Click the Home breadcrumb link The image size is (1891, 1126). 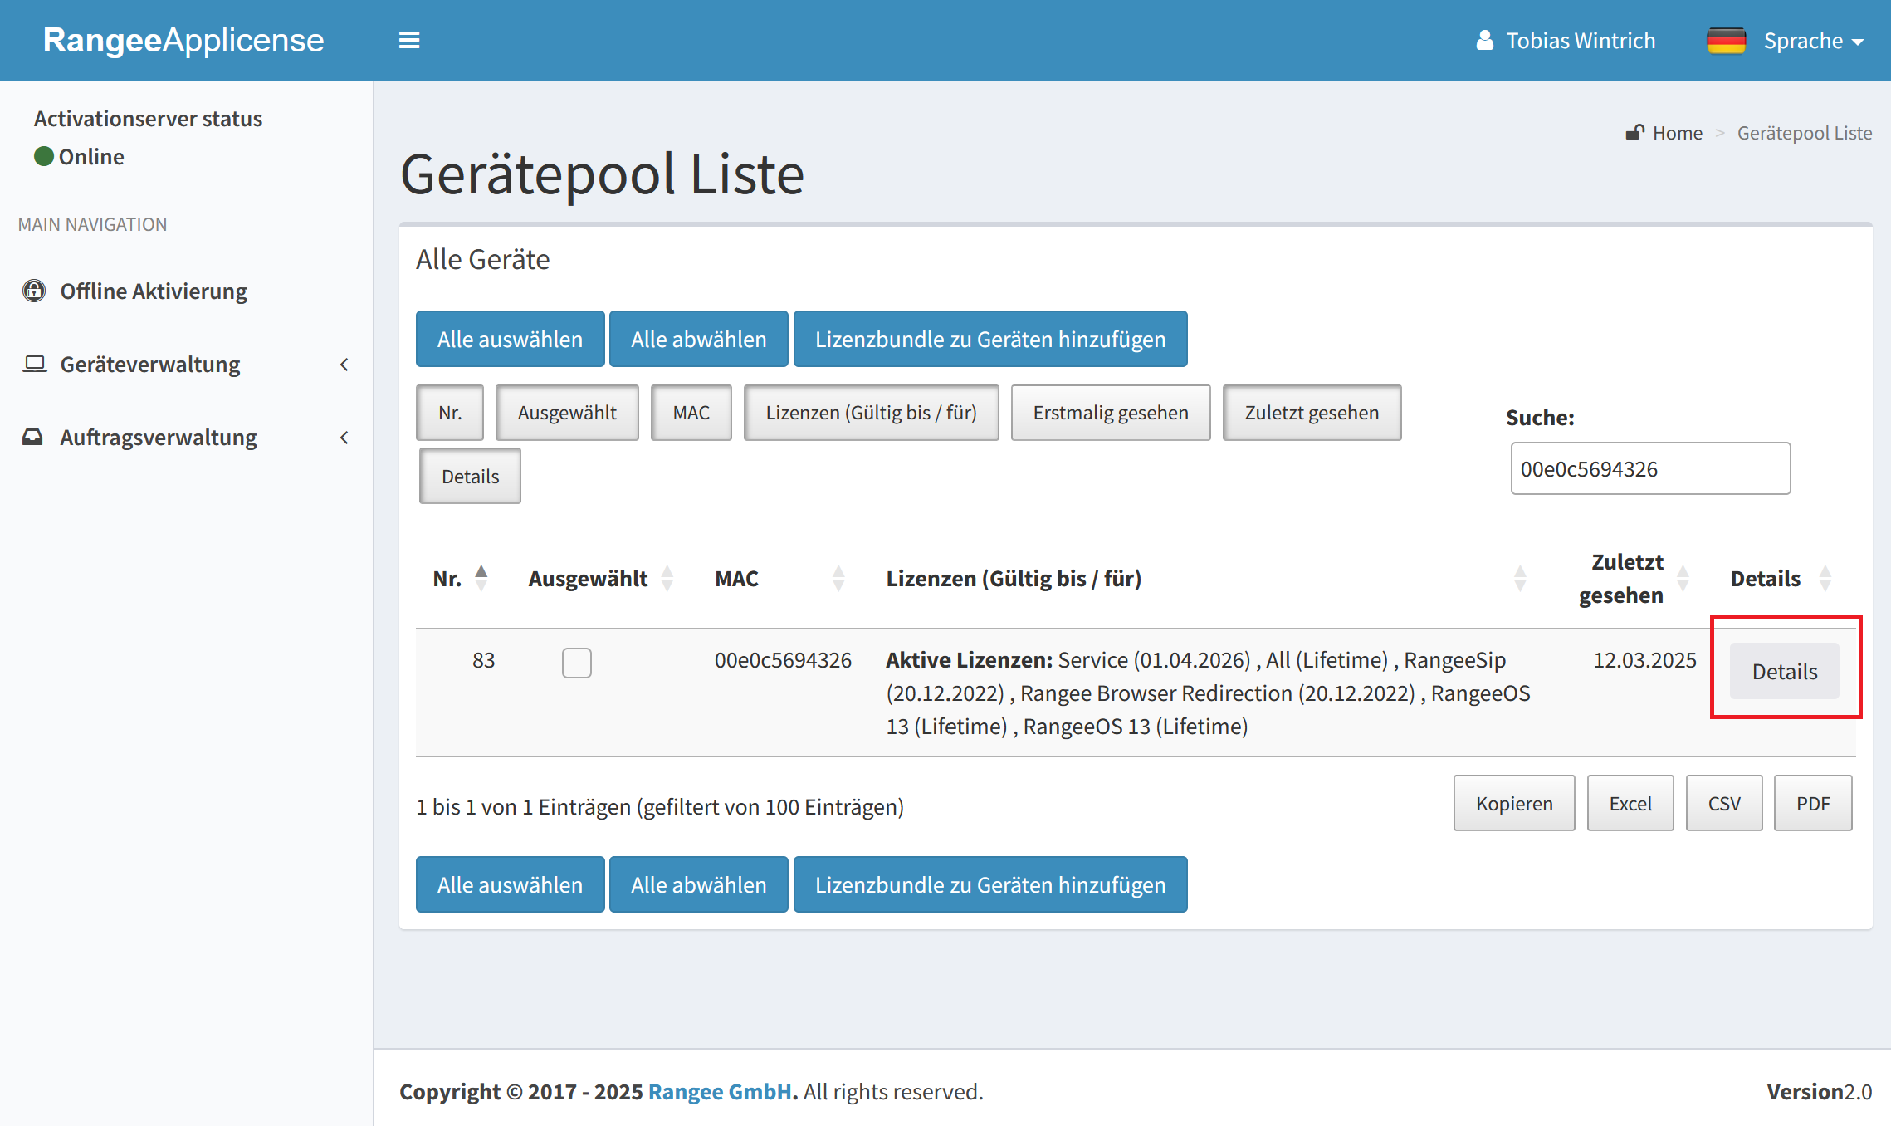coord(1677,133)
